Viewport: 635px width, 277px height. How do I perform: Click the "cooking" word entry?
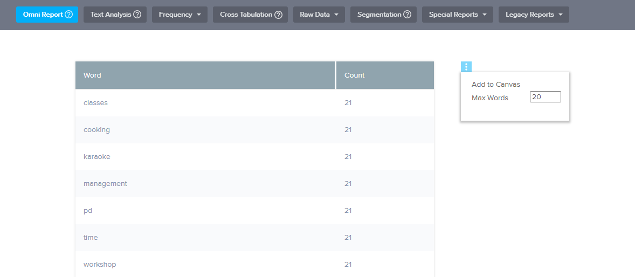[x=96, y=130]
